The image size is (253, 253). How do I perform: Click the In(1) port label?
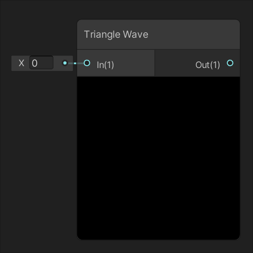tap(106, 65)
